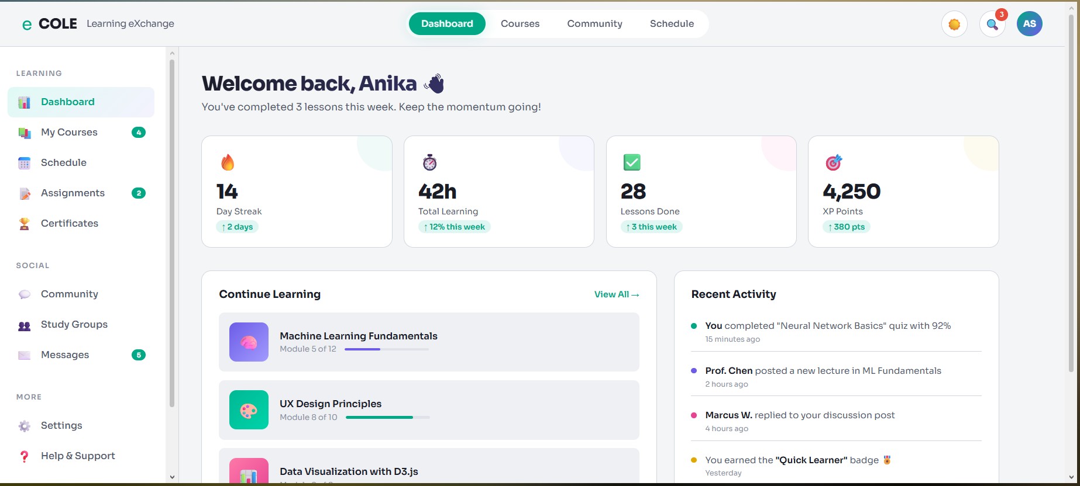Open Settings from sidebar
Screen dimensions: 1080x486
[x=81, y=426]
